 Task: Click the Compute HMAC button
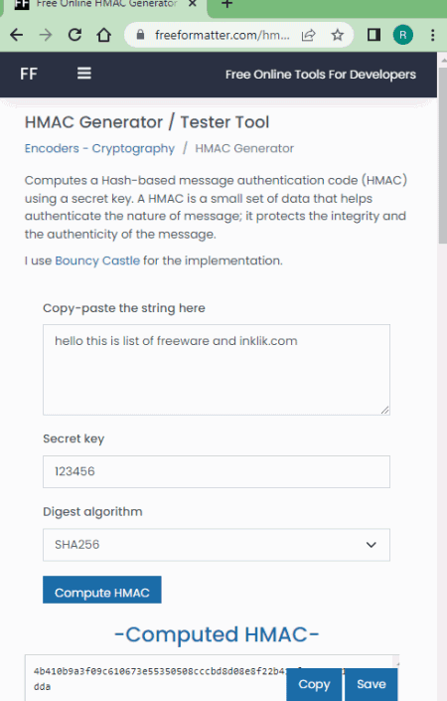coord(101,590)
